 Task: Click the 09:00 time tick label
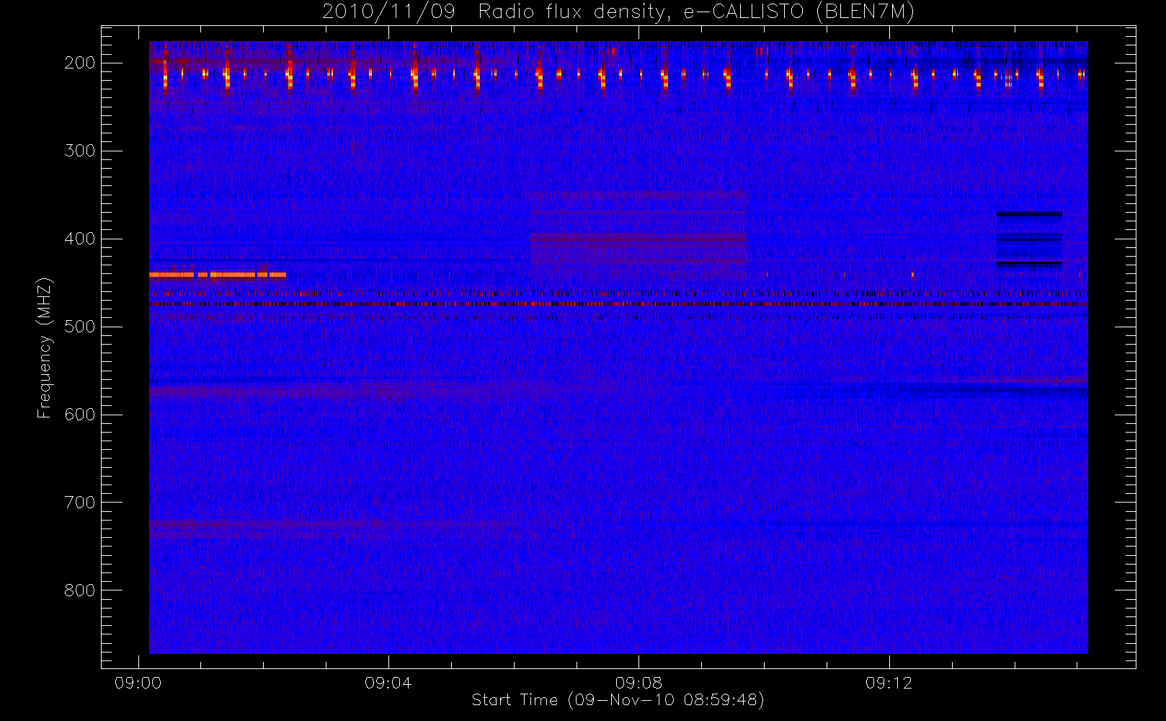point(138,683)
